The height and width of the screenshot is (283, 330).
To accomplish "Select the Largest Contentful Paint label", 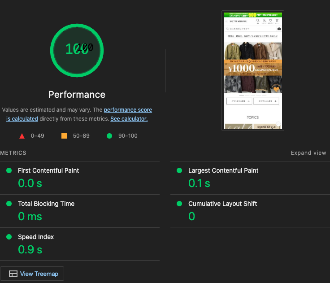I will (x=223, y=170).
